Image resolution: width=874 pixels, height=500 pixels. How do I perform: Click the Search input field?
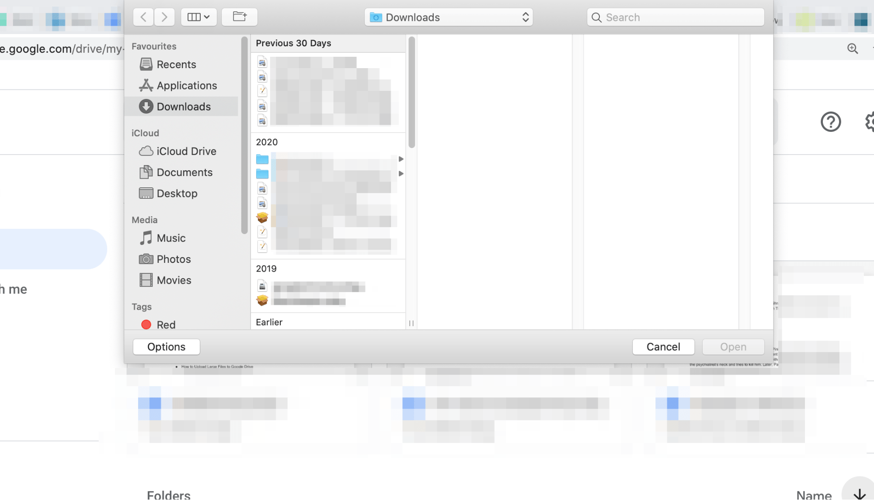click(x=675, y=17)
